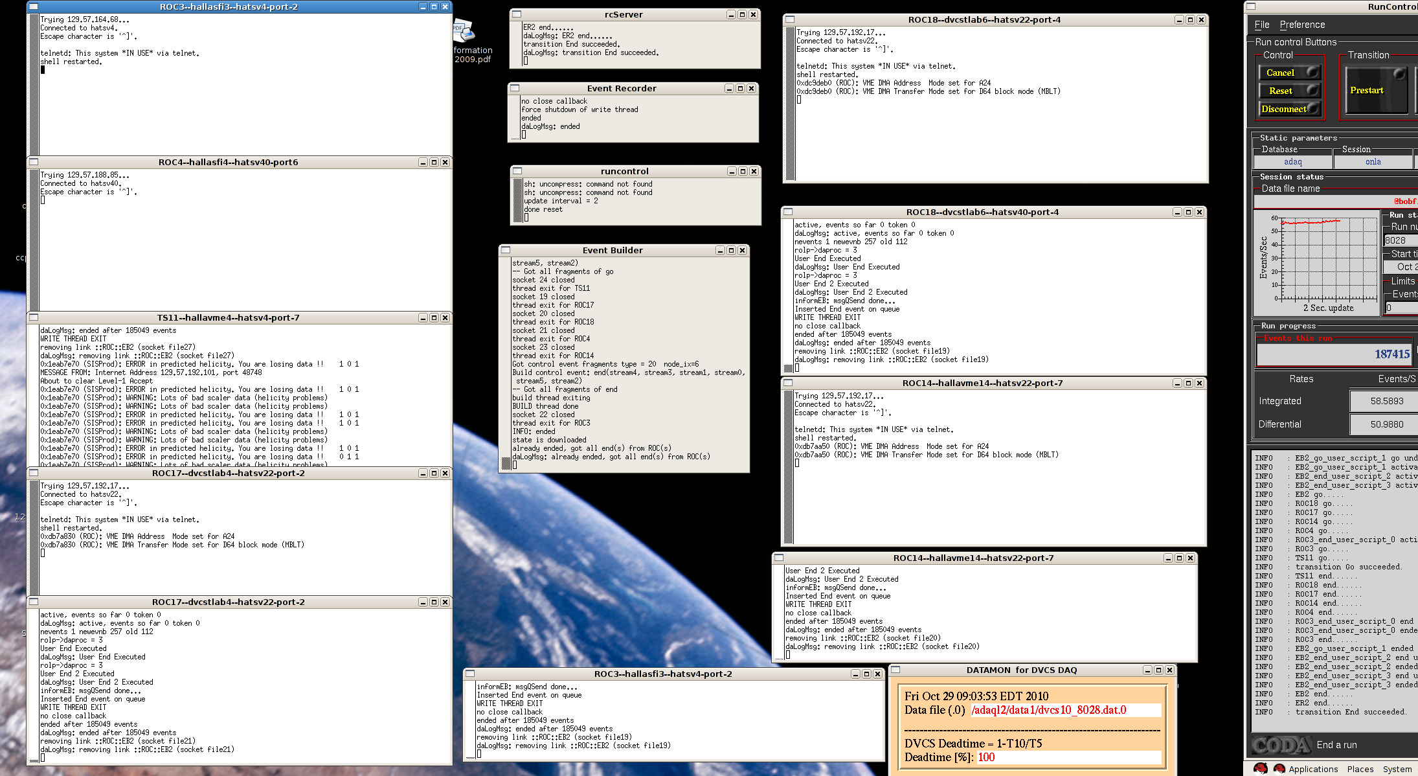Close the runcontrol terminal window
Screen dimensions: 1418x776
[754, 171]
